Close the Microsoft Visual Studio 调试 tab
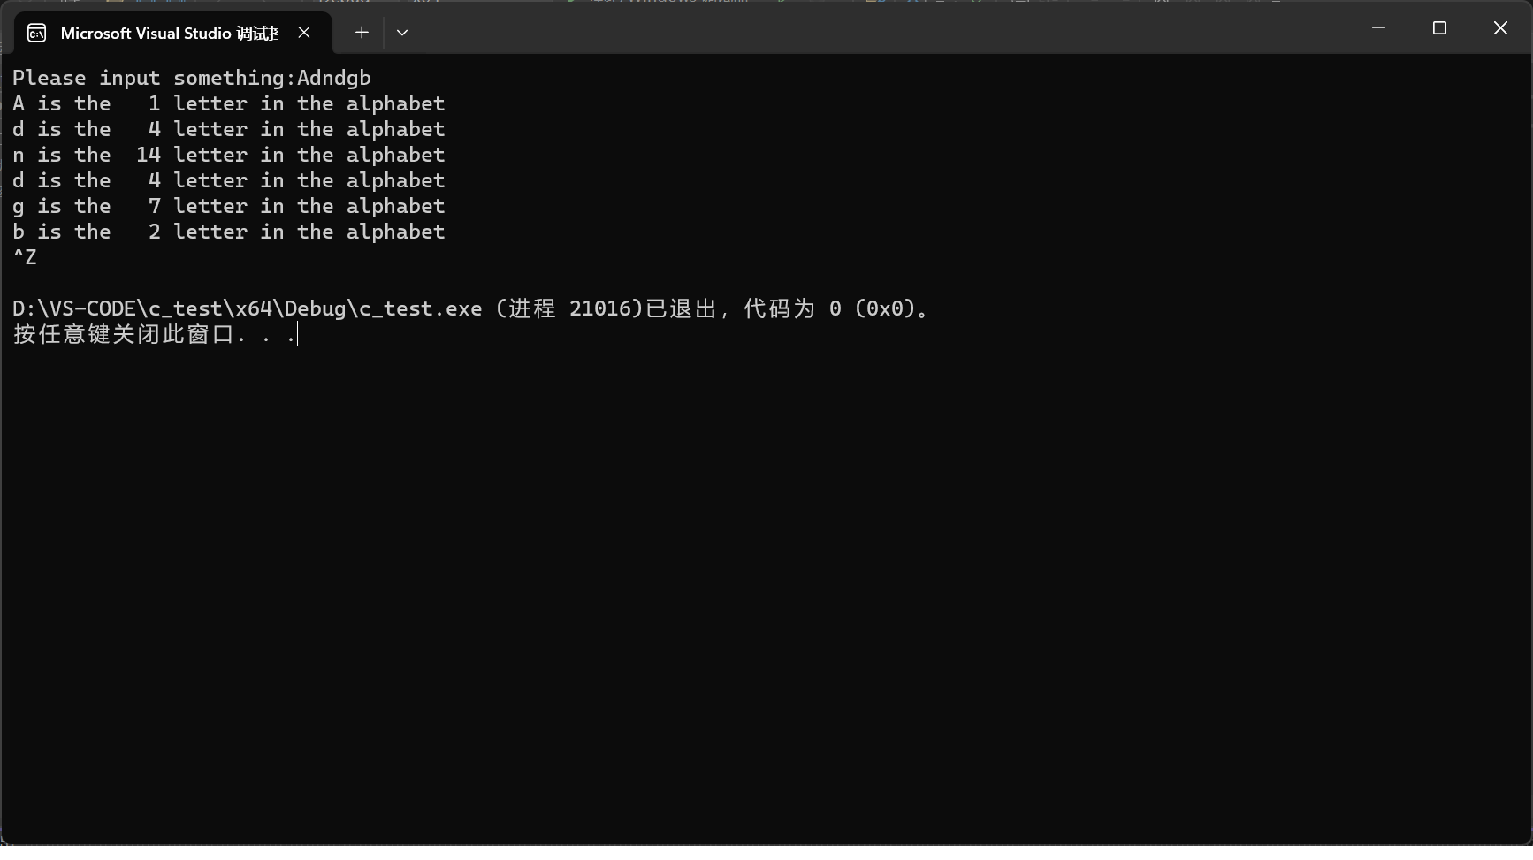The height and width of the screenshot is (860, 1533). (304, 33)
